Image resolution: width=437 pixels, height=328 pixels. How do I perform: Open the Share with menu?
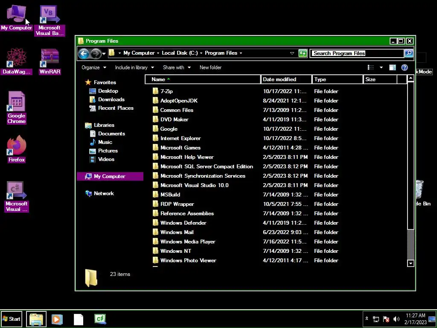click(177, 67)
